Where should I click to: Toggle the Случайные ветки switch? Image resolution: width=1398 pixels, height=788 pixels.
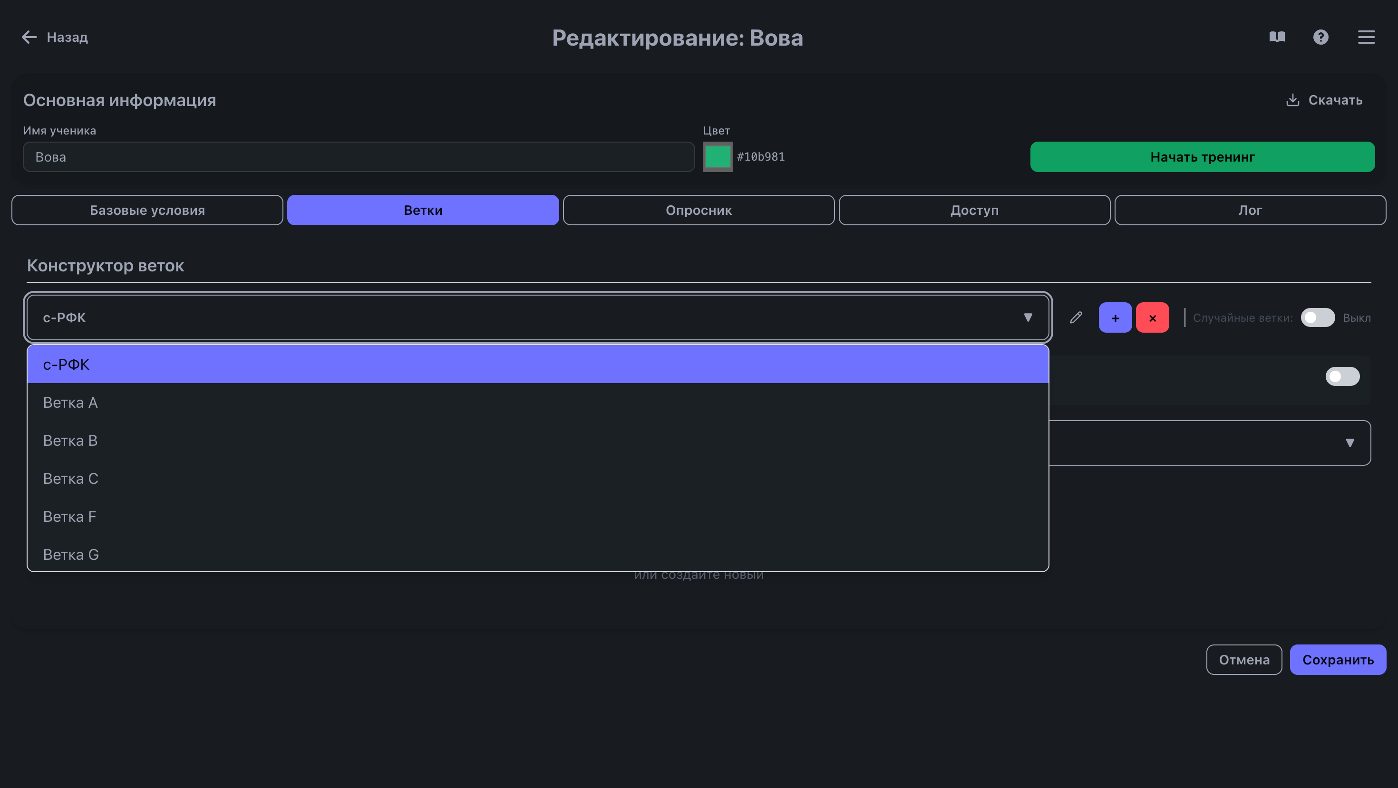point(1317,318)
